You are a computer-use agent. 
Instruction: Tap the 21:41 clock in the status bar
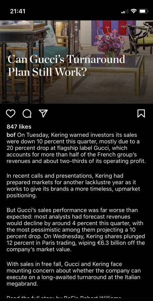pyautogui.click(x=18, y=11)
